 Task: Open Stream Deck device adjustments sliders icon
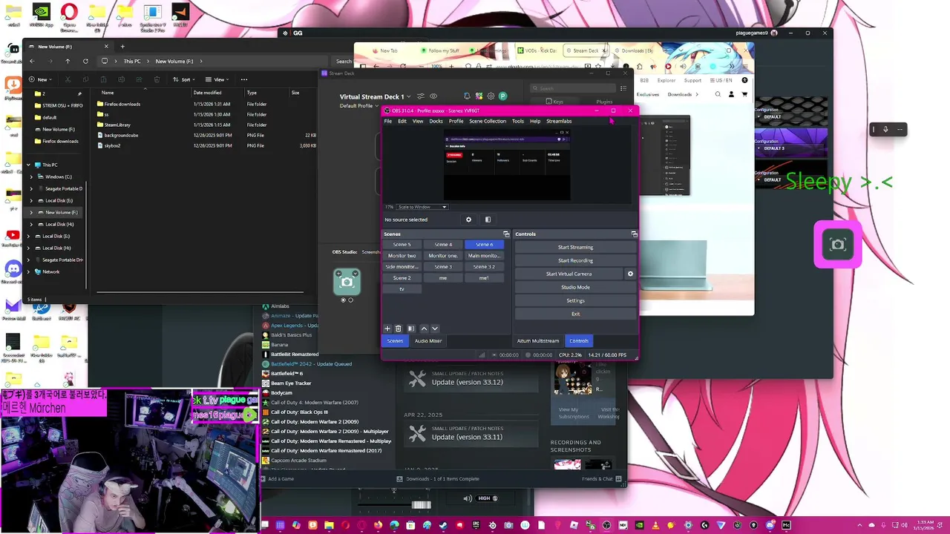[420, 96]
